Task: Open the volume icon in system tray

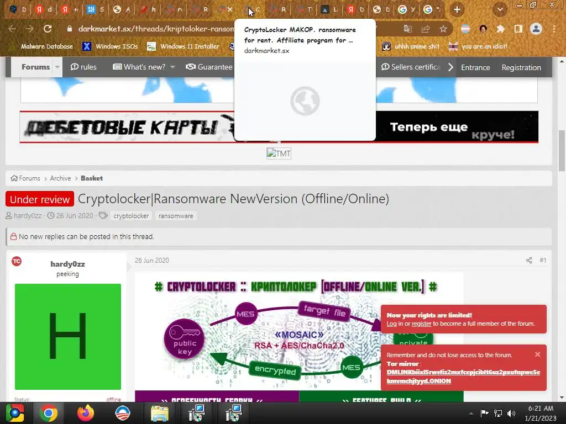Action: pos(511,413)
